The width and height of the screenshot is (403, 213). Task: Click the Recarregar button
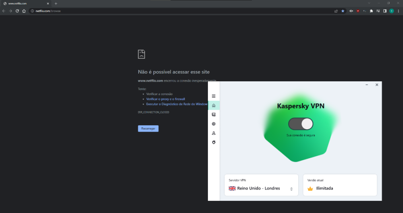pyautogui.click(x=148, y=128)
